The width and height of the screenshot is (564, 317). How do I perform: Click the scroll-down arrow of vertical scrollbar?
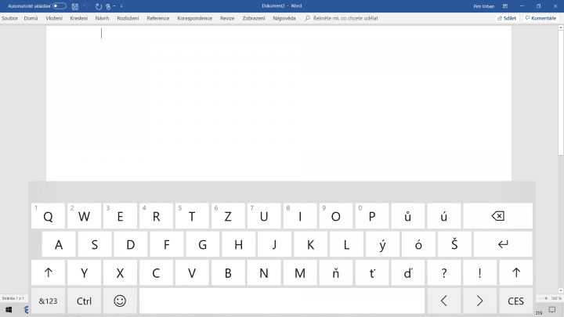[x=561, y=290]
